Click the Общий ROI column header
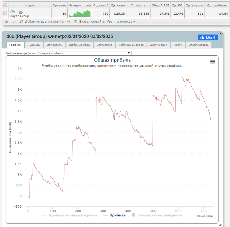230x227 pixels. pos(160,6)
